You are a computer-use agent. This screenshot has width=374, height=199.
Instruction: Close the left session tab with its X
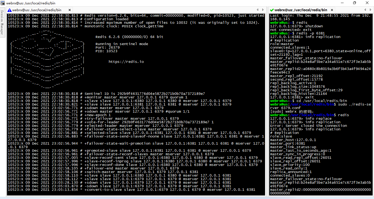[70, 10]
